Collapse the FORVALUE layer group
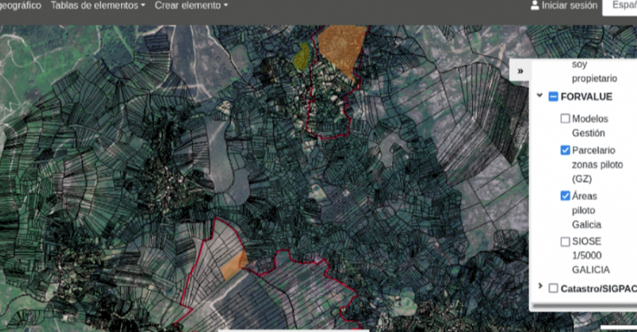 540,96
